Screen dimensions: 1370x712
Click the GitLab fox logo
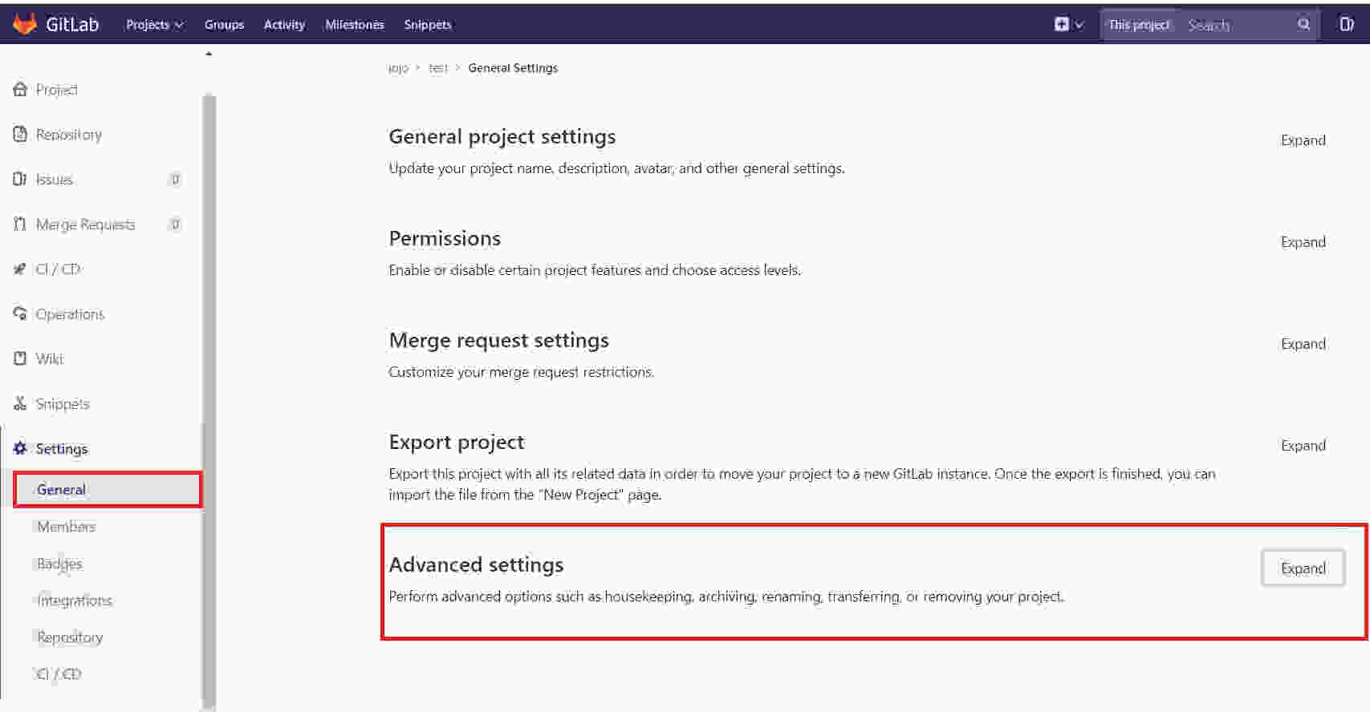pos(25,24)
